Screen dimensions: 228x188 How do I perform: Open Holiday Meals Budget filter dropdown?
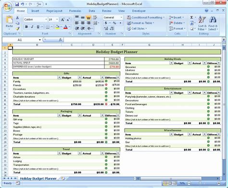[190, 63]
